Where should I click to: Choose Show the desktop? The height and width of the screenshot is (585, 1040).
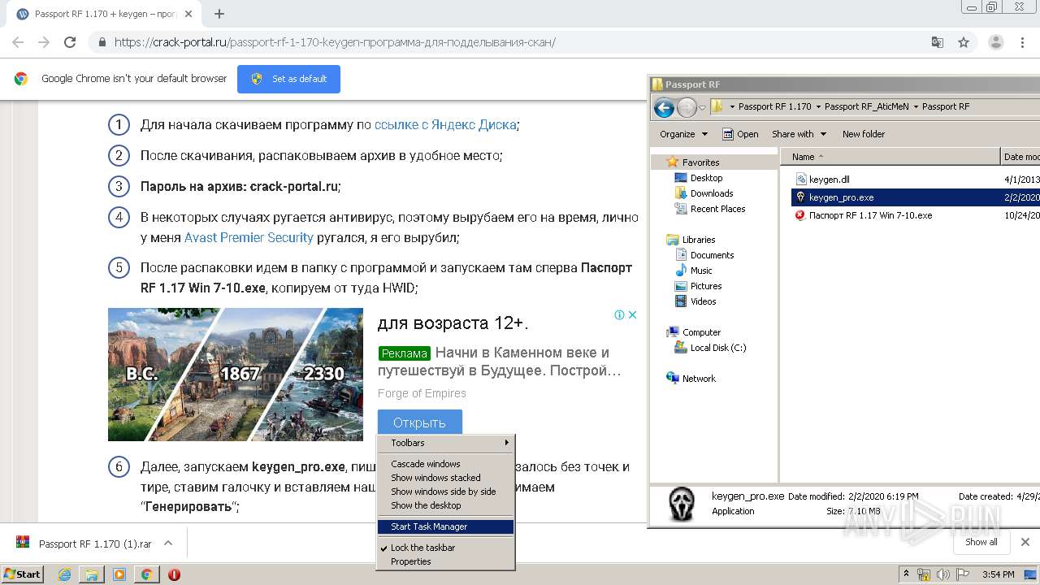click(x=446, y=505)
